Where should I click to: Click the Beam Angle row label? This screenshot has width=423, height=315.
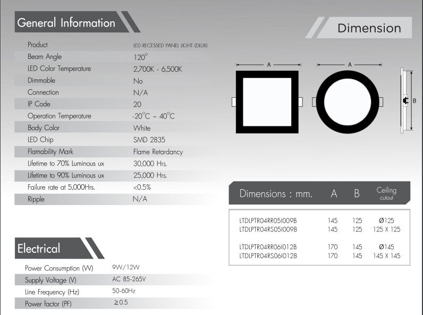[x=45, y=57]
